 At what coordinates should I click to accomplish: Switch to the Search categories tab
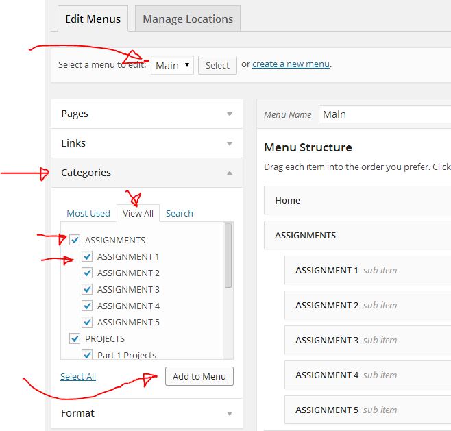click(179, 213)
